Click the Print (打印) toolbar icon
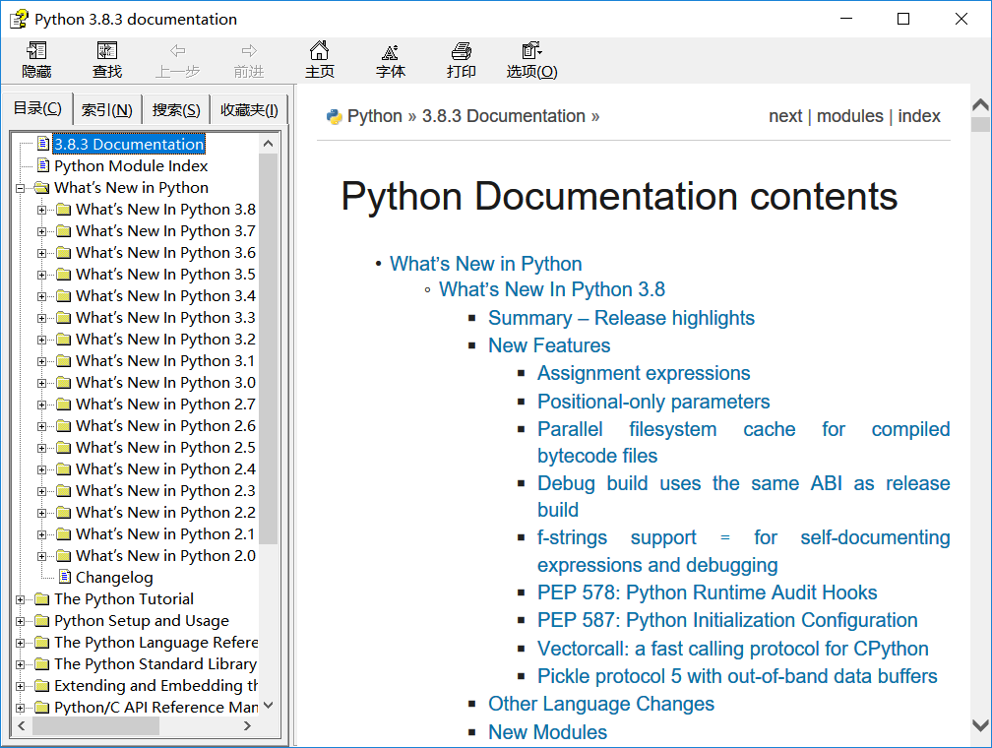992x748 pixels. click(x=462, y=50)
